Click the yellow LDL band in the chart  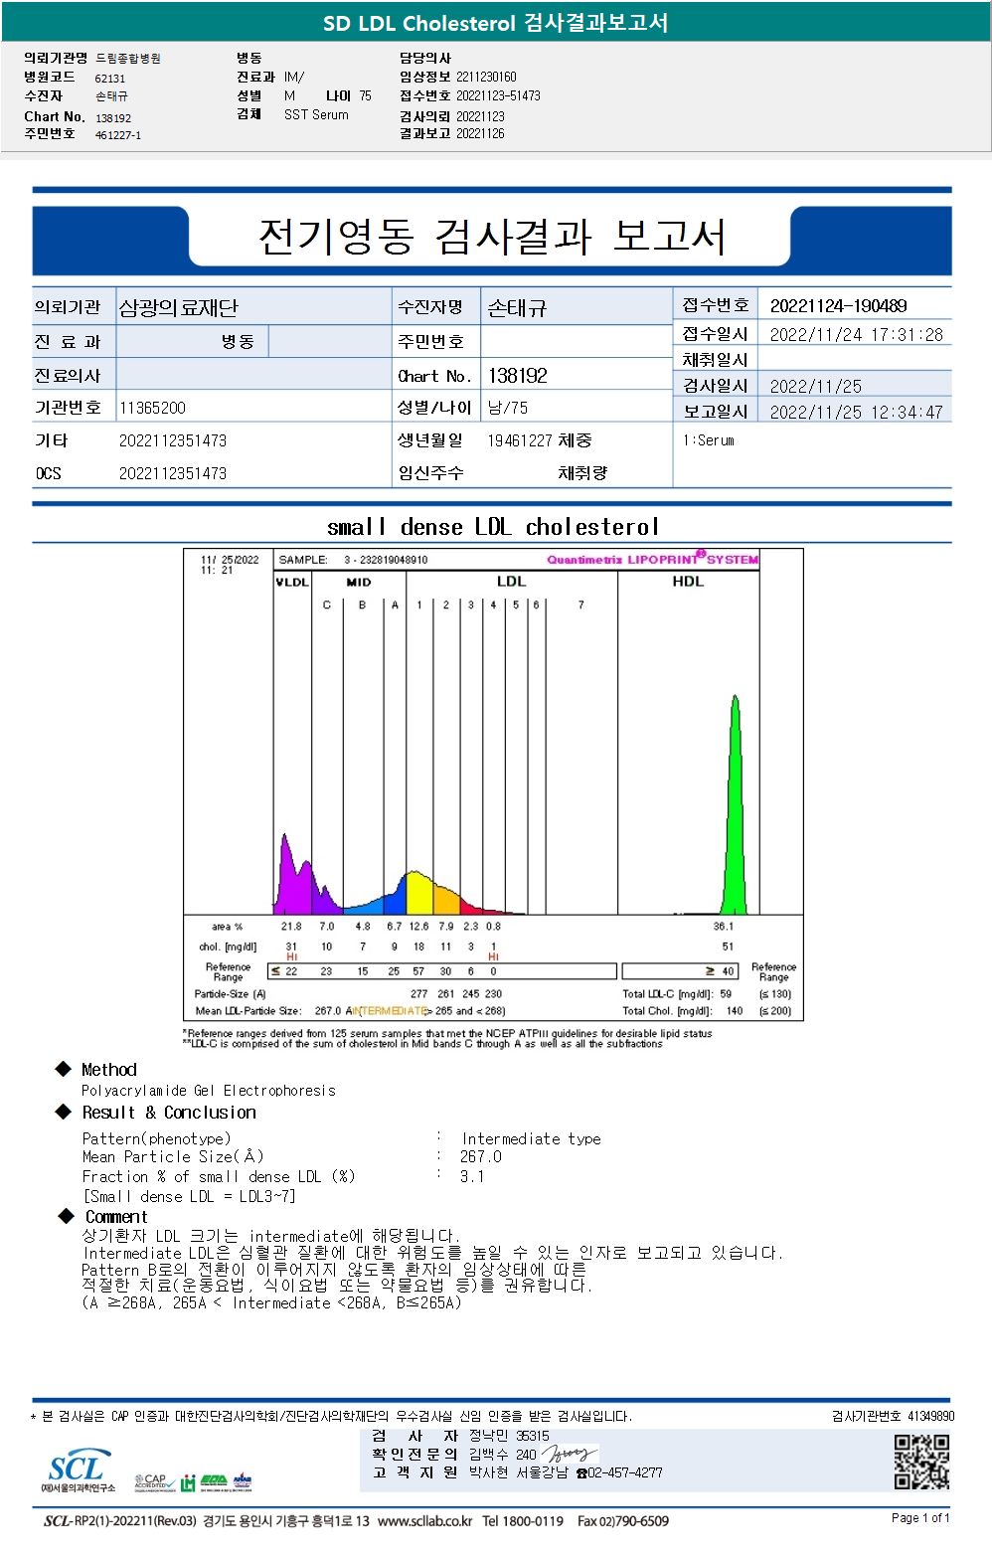pos(419,893)
